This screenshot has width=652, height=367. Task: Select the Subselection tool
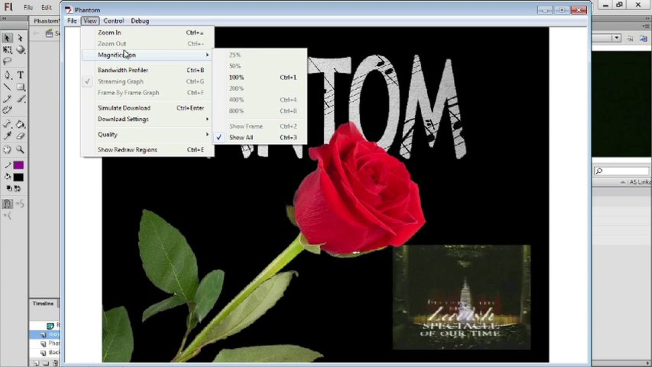point(20,38)
